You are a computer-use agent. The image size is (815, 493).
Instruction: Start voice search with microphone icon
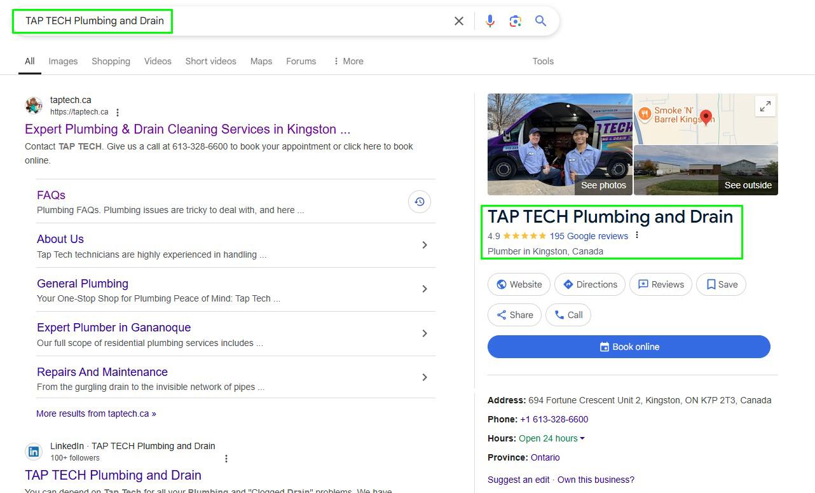click(x=490, y=21)
